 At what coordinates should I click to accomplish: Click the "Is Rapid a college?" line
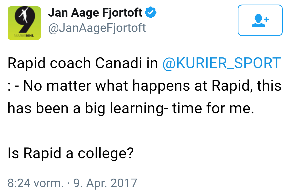[x=70, y=154]
